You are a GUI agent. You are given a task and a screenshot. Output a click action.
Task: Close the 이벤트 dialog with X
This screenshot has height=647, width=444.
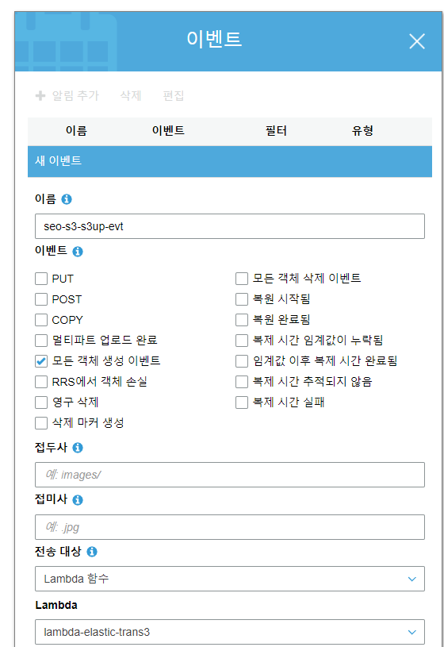[417, 41]
